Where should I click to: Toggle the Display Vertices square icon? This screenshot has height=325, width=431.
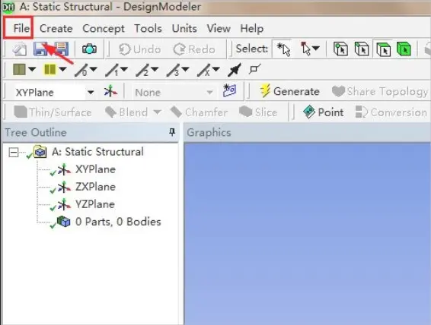point(254,69)
